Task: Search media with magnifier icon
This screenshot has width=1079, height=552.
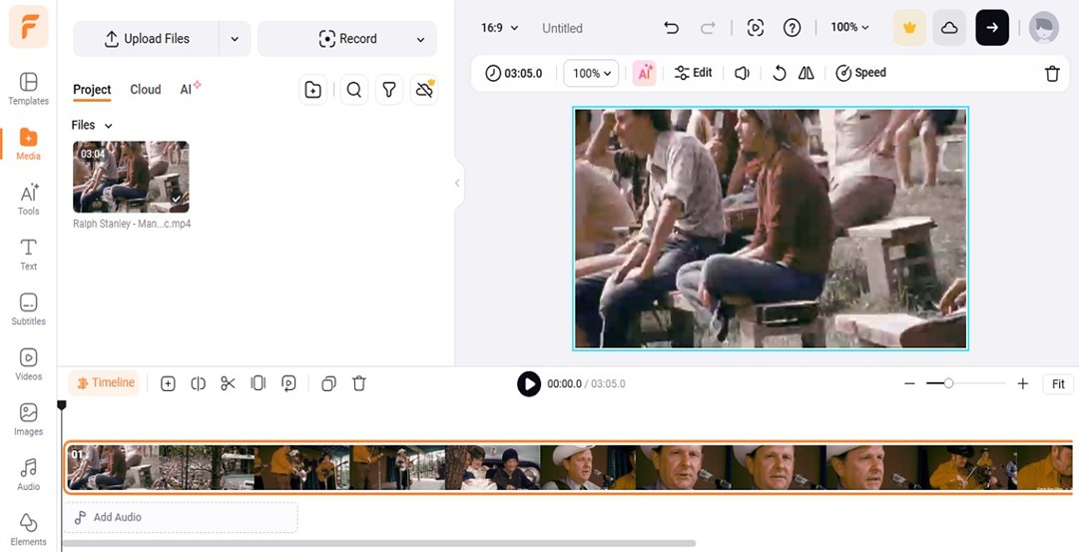Action: tap(353, 90)
